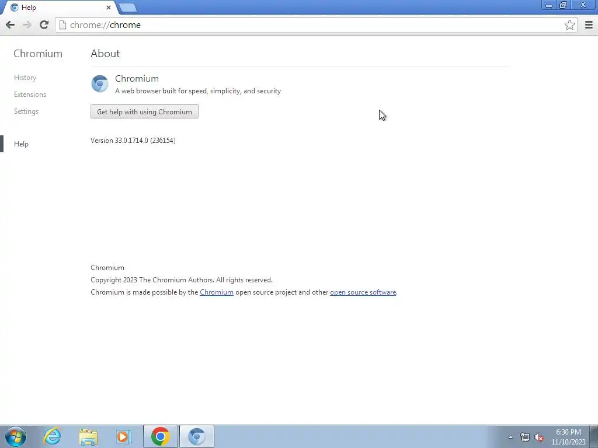598x448 pixels.
Task: Click the browser back arrow
Action: (x=11, y=24)
